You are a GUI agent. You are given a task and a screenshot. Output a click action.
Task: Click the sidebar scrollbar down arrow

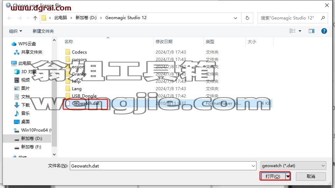coord(54,154)
